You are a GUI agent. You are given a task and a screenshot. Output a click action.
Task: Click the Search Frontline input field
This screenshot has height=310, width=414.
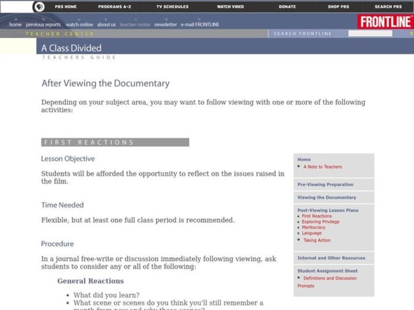pos(369,34)
